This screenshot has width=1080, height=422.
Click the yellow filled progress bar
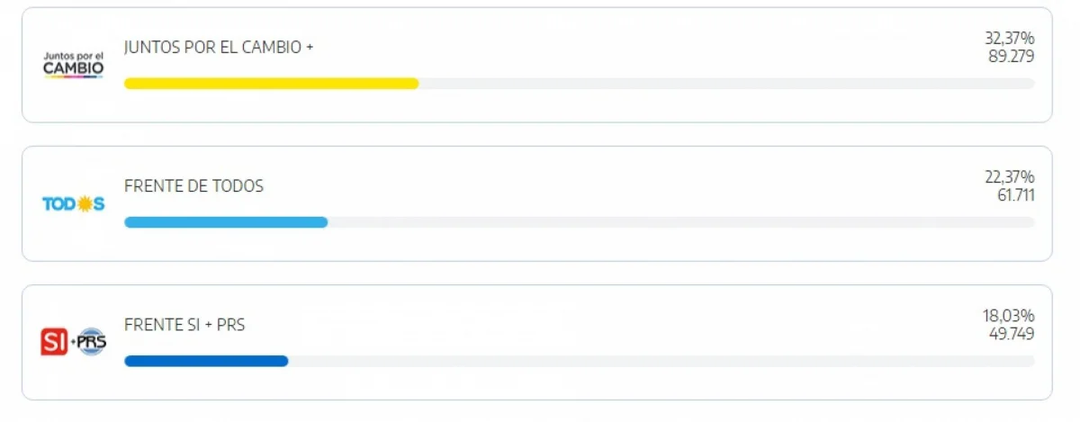tap(271, 84)
